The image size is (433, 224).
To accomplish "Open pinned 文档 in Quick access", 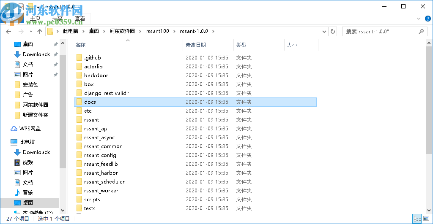I will [28, 64].
